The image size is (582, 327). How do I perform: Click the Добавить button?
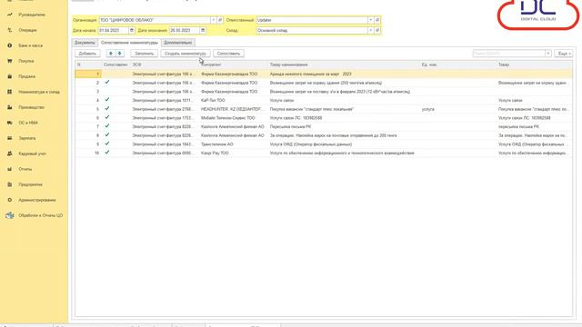[x=87, y=54]
